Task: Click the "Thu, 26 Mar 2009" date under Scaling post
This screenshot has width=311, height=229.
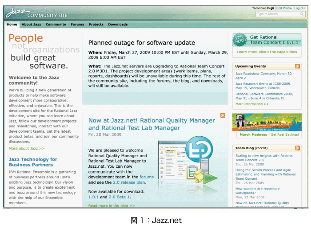Action: tap(250, 164)
